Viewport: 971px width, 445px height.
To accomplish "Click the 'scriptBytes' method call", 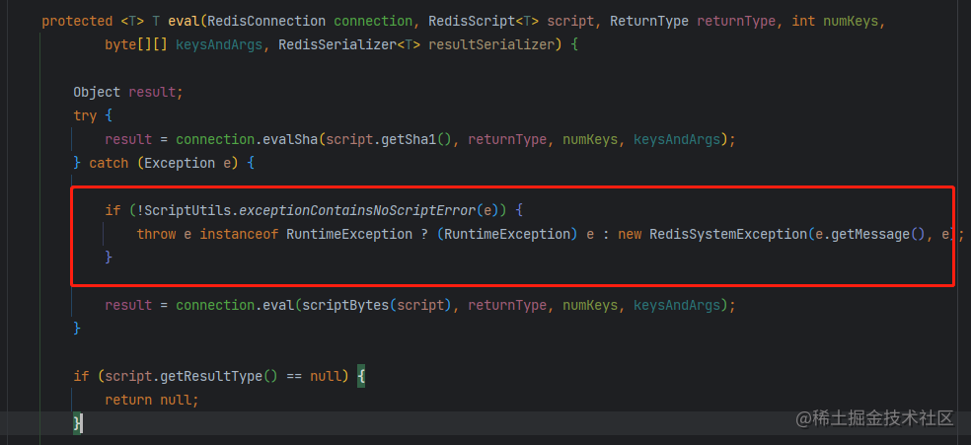I will (345, 305).
